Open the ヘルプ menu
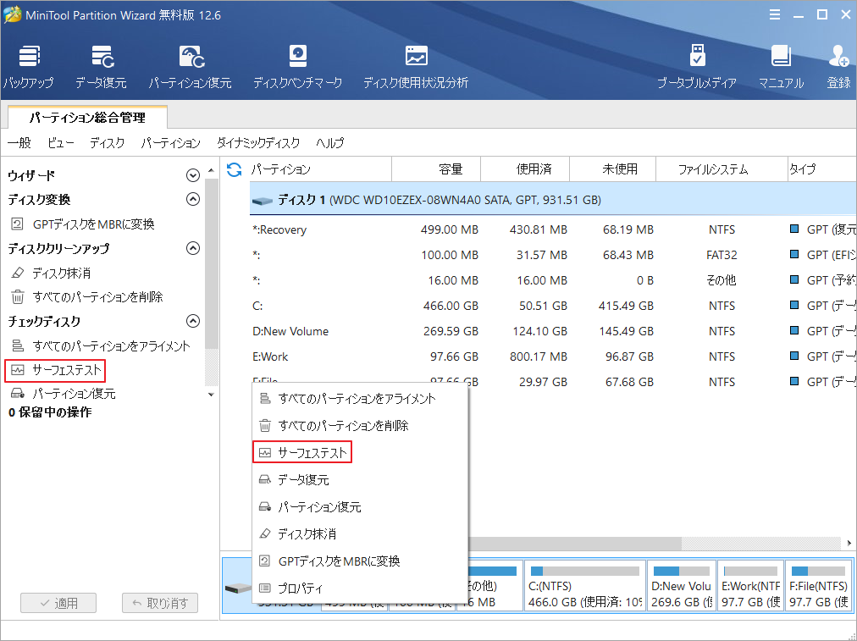857x641 pixels. tap(330, 143)
